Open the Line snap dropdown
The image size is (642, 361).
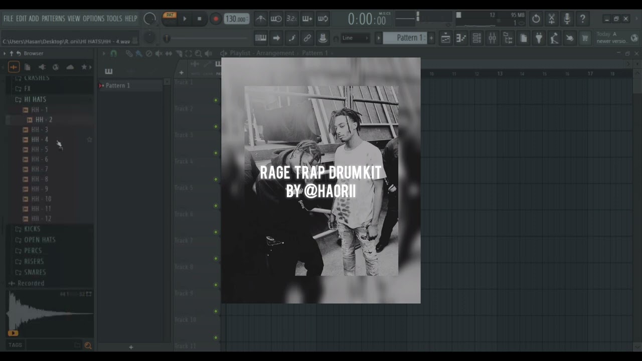click(x=356, y=38)
